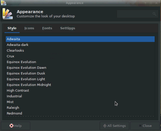
Task: Choose the Clearlooks style
Action: (x=80, y=51)
